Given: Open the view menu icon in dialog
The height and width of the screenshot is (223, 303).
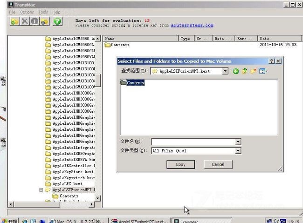Looking at the screenshot, I should point(263,71).
